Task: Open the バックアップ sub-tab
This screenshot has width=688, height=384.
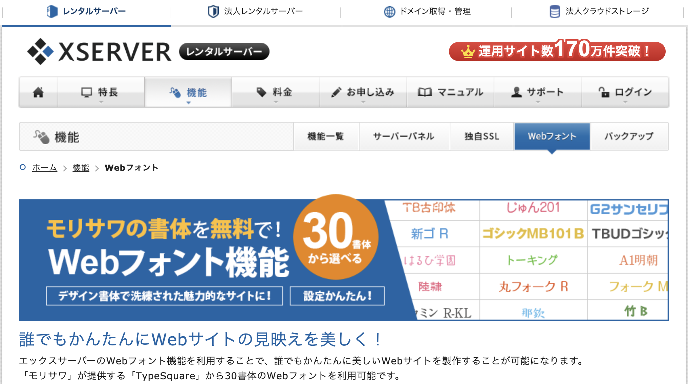Action: point(629,136)
